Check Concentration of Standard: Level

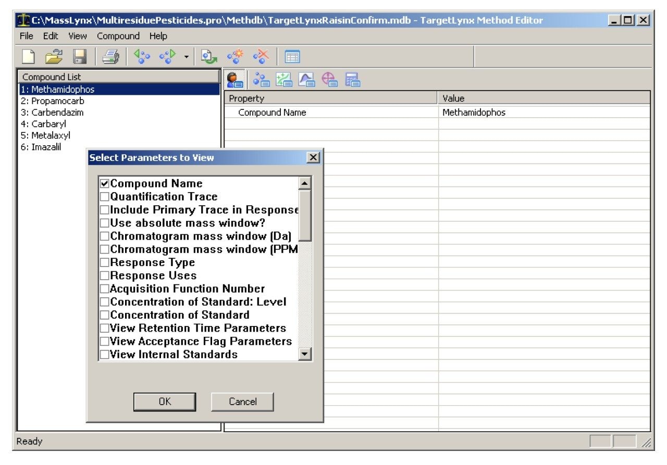105,301
